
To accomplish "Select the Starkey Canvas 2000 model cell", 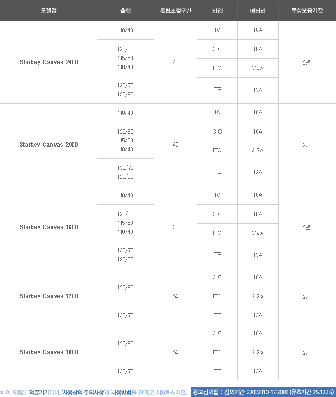I will (x=48, y=145).
